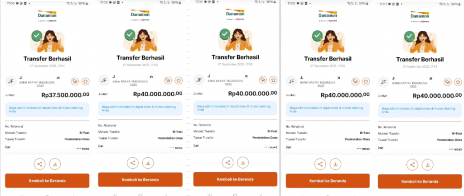
Task: Download the 17:01 transfer receipt
Action: pyautogui.click(x=427, y=165)
